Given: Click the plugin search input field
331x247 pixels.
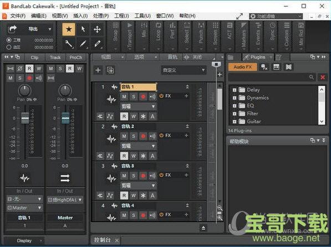Looking at the screenshot, I should [272, 78].
